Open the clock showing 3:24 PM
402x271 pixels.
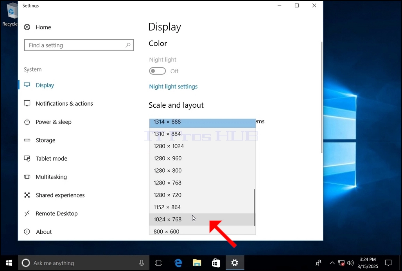368,263
